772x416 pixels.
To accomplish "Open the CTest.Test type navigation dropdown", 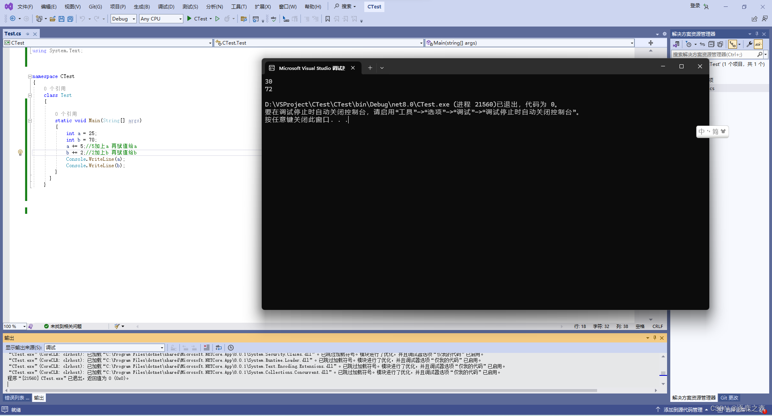I will click(x=319, y=43).
